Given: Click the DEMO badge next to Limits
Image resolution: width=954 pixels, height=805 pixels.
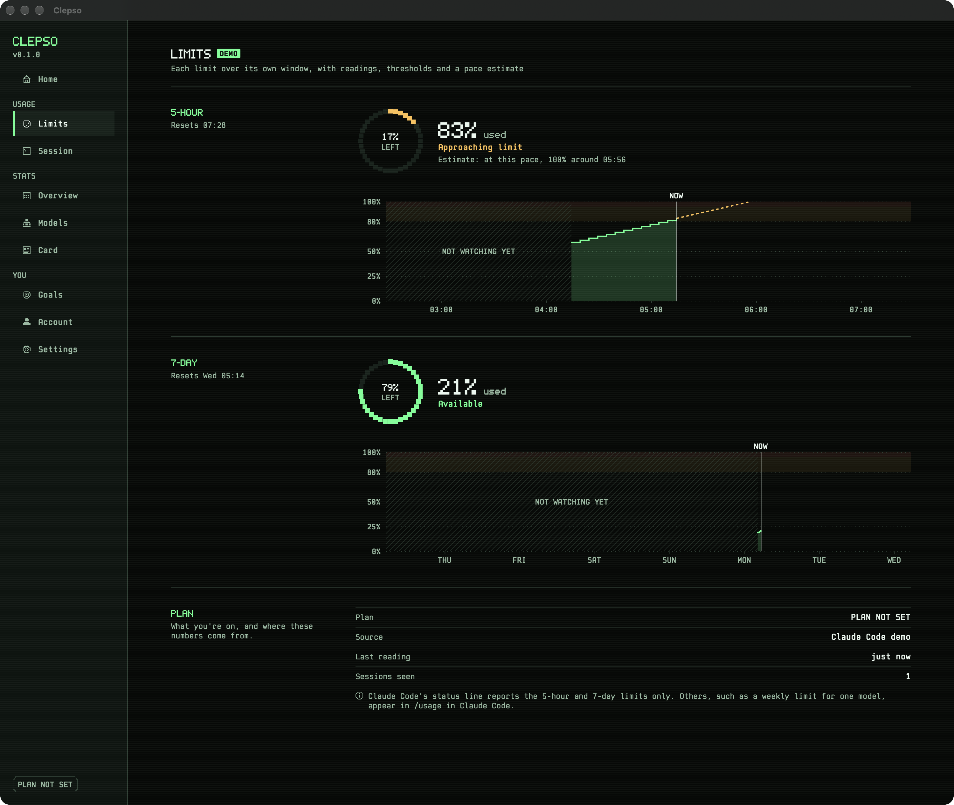Looking at the screenshot, I should (229, 54).
